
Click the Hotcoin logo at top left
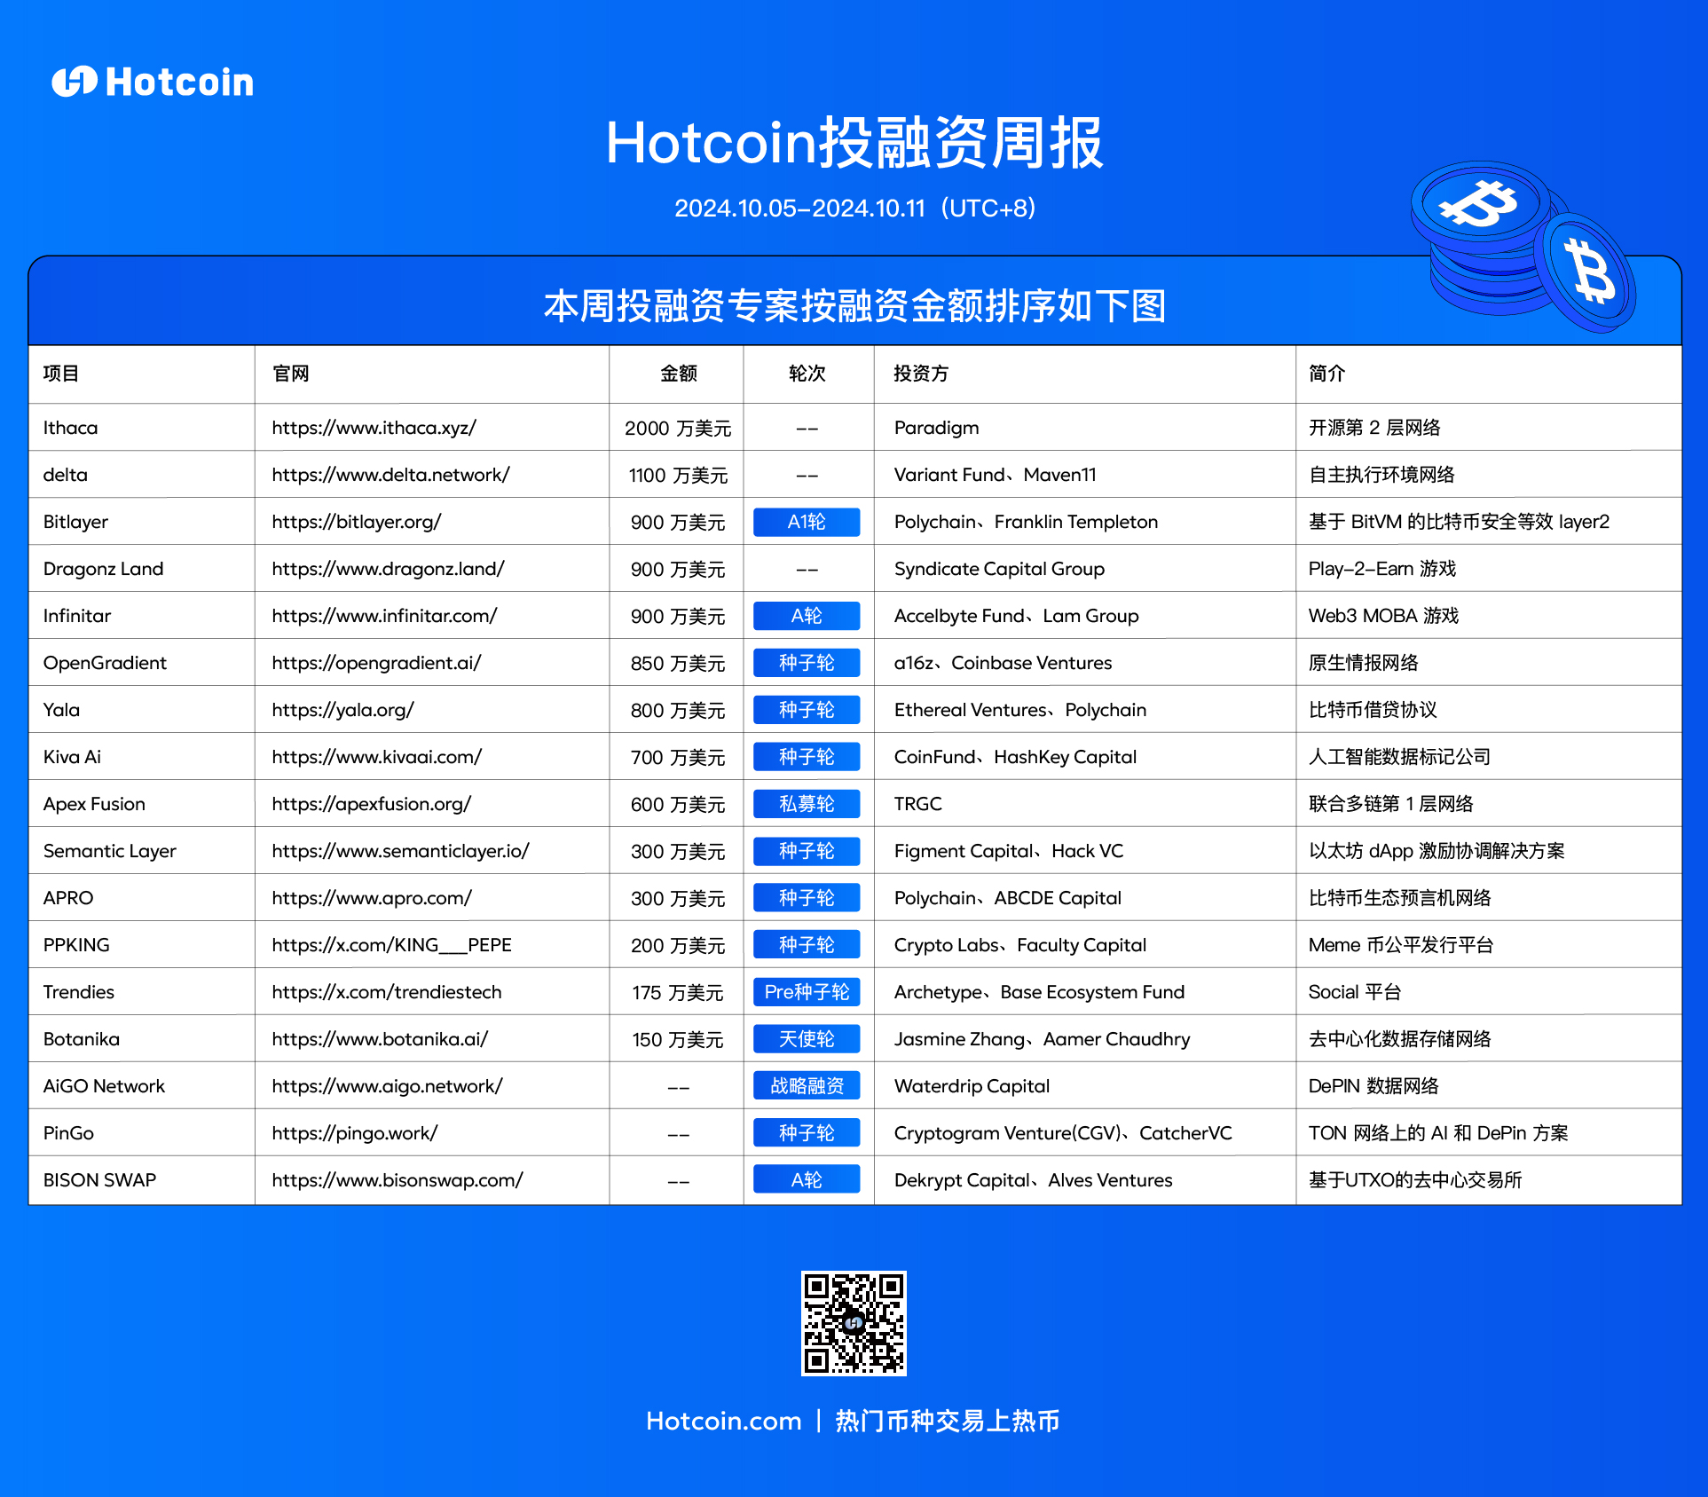coord(153,82)
